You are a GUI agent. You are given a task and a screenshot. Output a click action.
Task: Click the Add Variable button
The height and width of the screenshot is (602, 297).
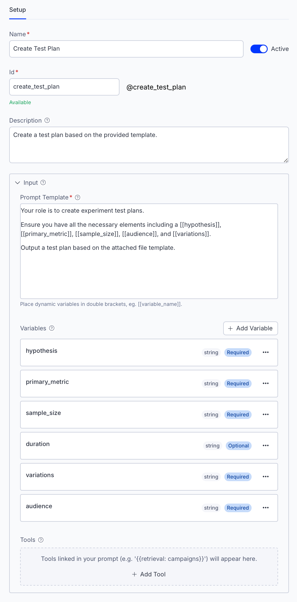[250, 328]
